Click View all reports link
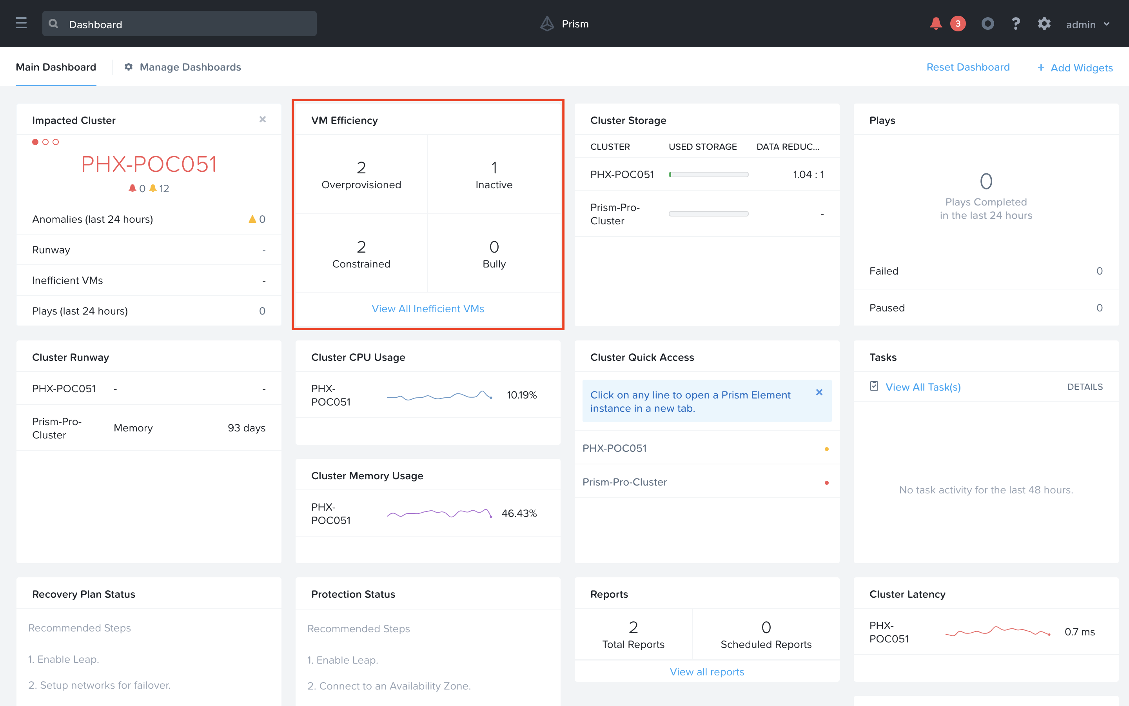This screenshot has height=706, width=1129. [707, 672]
